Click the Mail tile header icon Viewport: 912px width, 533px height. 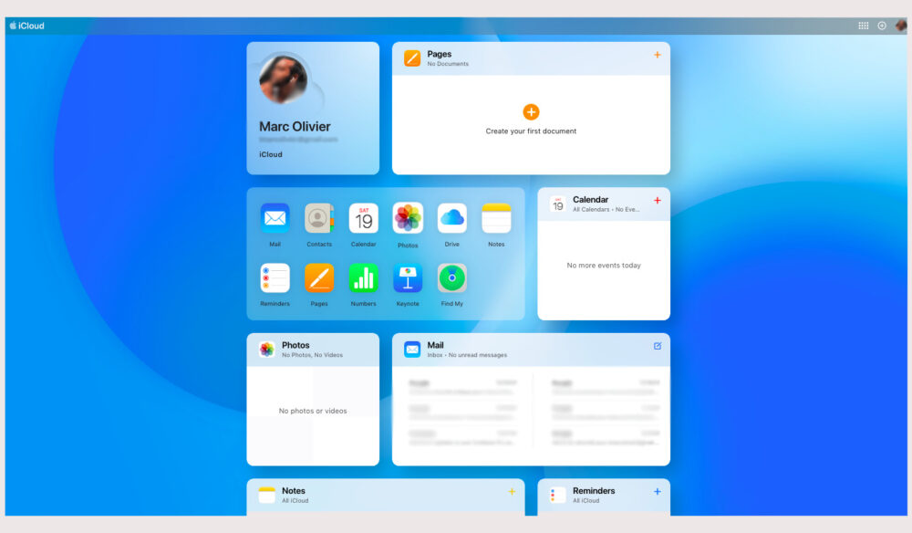coord(412,350)
